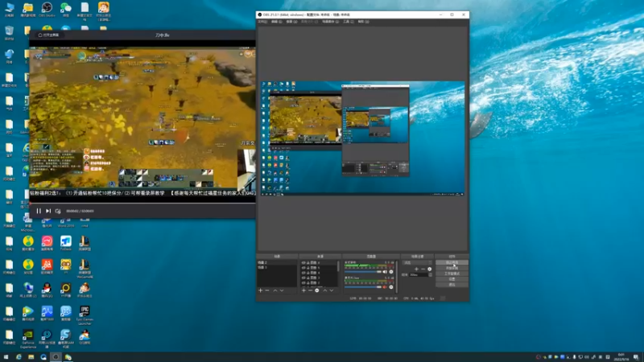
Task: Adjust transition duration spinner arrows
Action: (430, 274)
